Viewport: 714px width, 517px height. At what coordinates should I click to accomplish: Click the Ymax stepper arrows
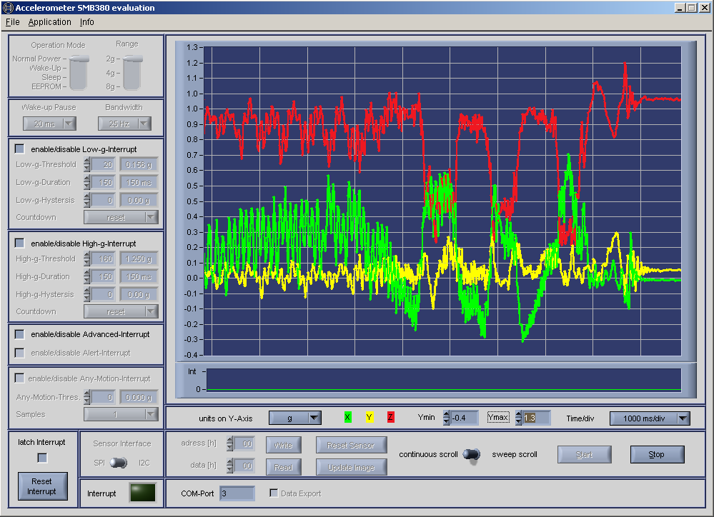coord(519,417)
